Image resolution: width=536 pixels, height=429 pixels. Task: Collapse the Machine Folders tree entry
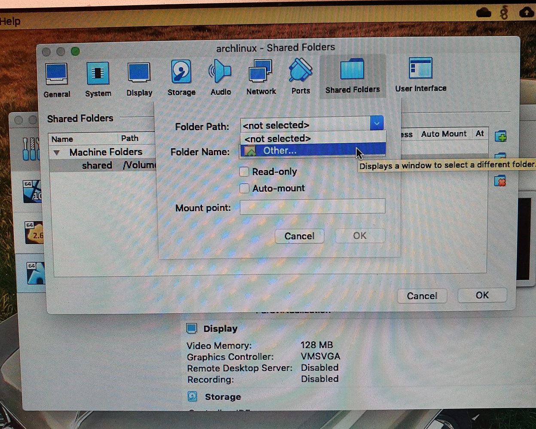coord(57,152)
